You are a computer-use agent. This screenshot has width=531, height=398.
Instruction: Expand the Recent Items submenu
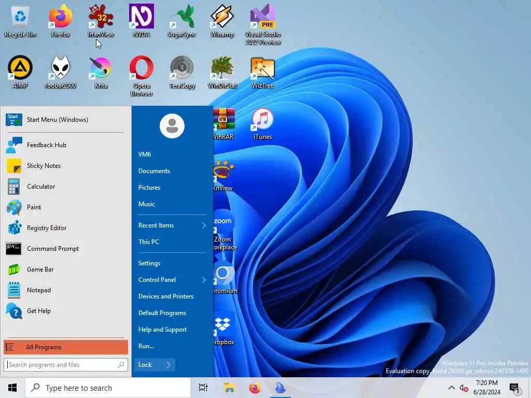pos(172,225)
